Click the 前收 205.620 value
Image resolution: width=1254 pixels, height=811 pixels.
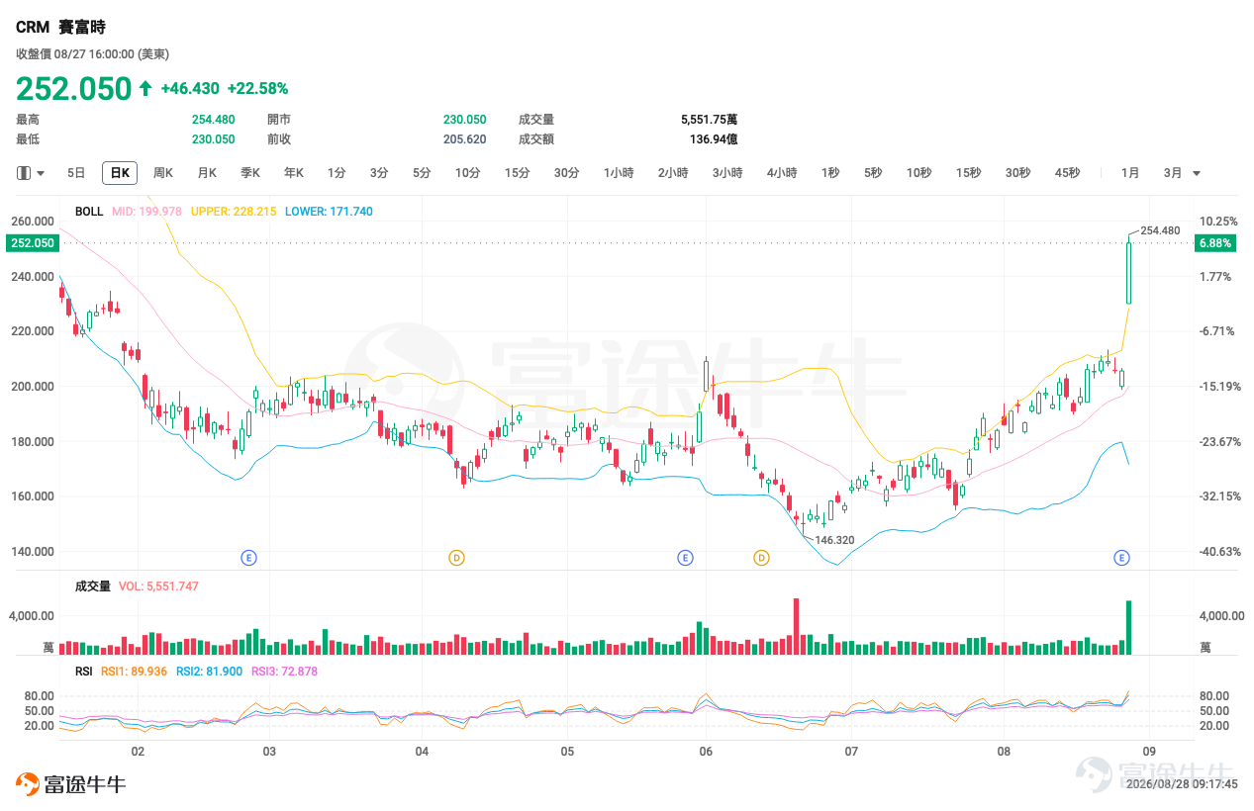(464, 139)
